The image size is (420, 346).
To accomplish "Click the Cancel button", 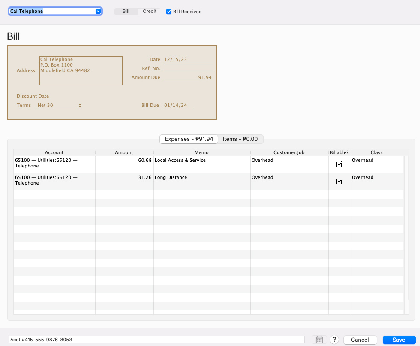I will [x=360, y=340].
